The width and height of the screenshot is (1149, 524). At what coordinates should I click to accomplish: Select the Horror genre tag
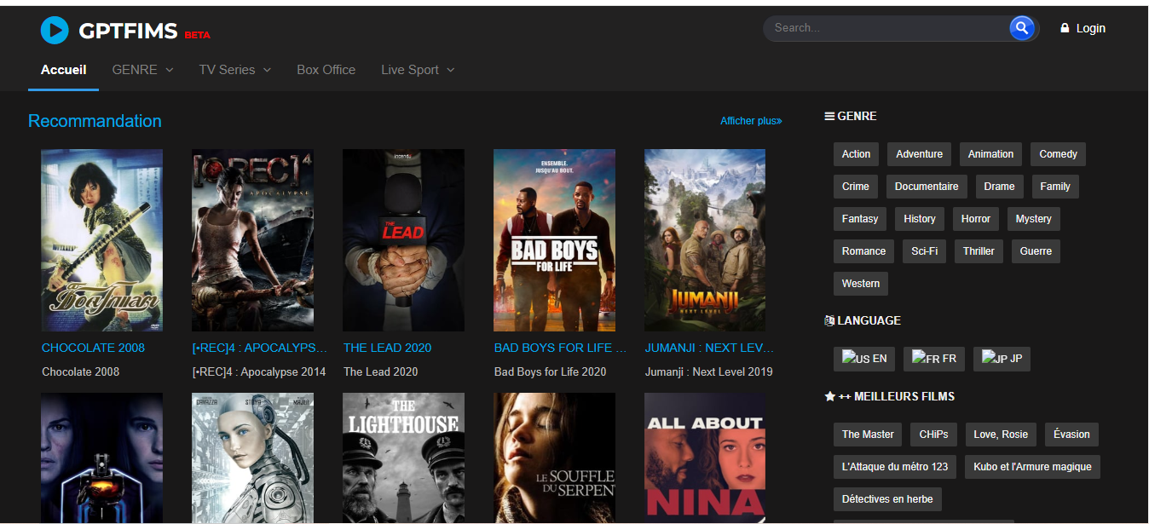click(x=976, y=219)
